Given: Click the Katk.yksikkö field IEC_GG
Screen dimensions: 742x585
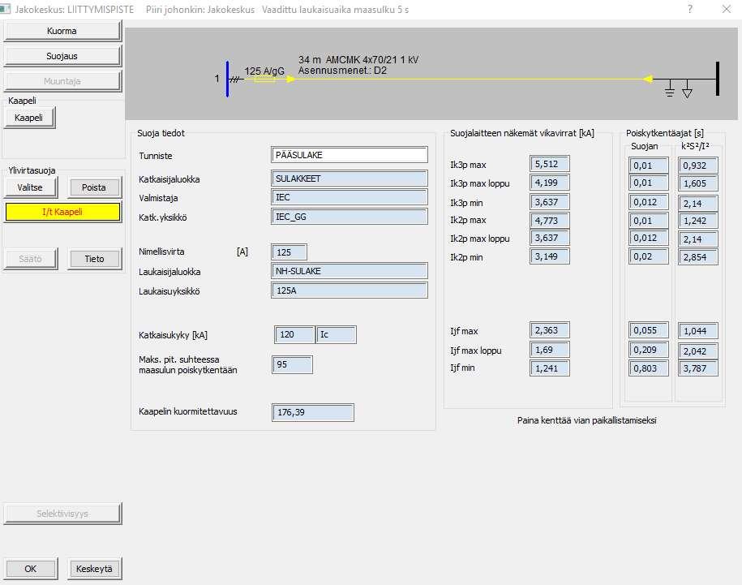Looking at the screenshot, I should pos(350,217).
